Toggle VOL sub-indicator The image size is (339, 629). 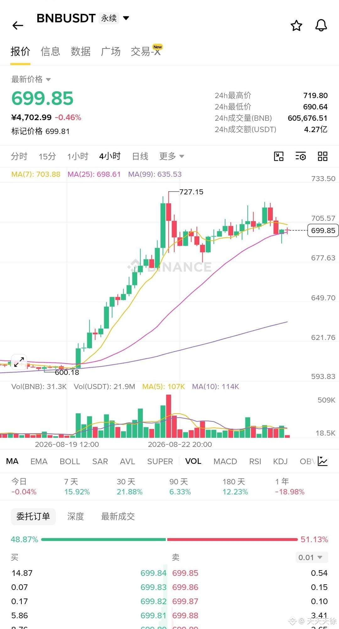[193, 461]
